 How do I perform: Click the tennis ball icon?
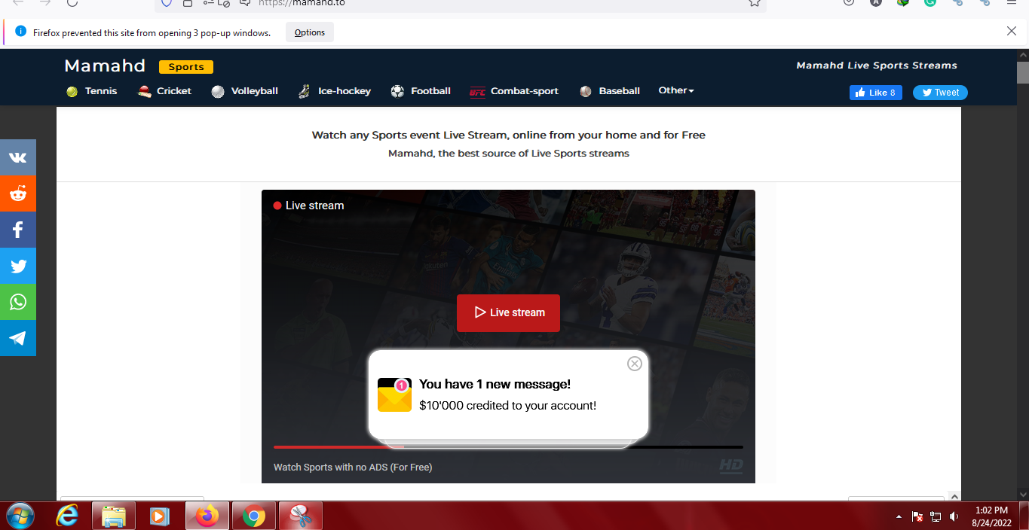pyautogui.click(x=72, y=92)
